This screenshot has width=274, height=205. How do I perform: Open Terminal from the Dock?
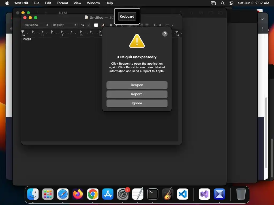(x=153, y=194)
